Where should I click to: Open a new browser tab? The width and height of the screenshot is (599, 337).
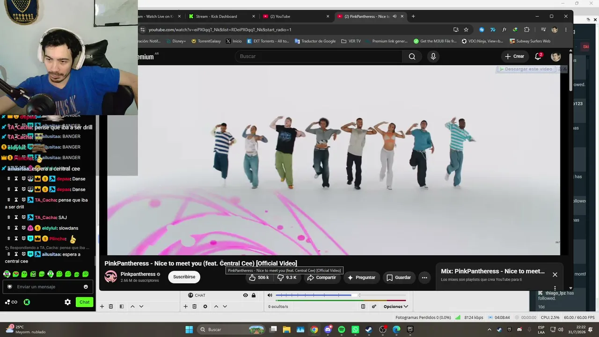click(413, 16)
